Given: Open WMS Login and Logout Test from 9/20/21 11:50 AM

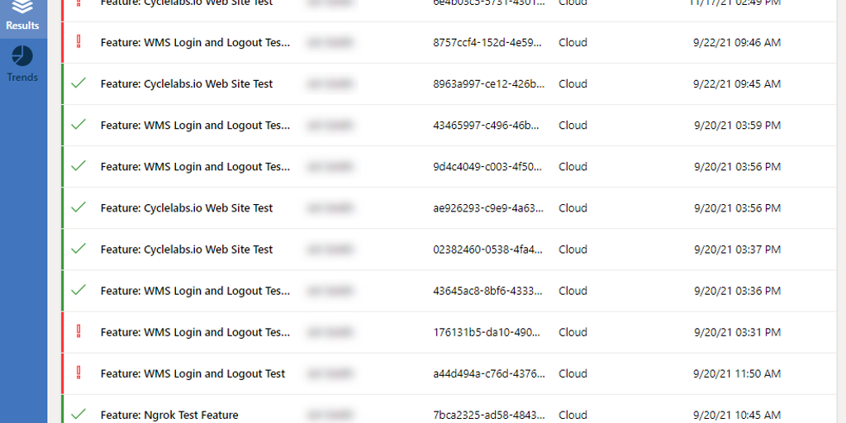Looking at the screenshot, I should pyautogui.click(x=192, y=373).
